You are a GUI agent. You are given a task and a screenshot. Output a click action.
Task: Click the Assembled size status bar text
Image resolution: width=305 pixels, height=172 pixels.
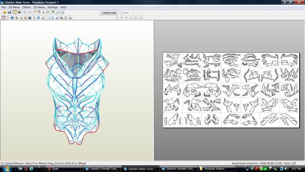coord(264,163)
